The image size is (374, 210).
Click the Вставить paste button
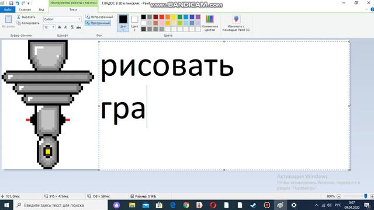tap(8, 22)
